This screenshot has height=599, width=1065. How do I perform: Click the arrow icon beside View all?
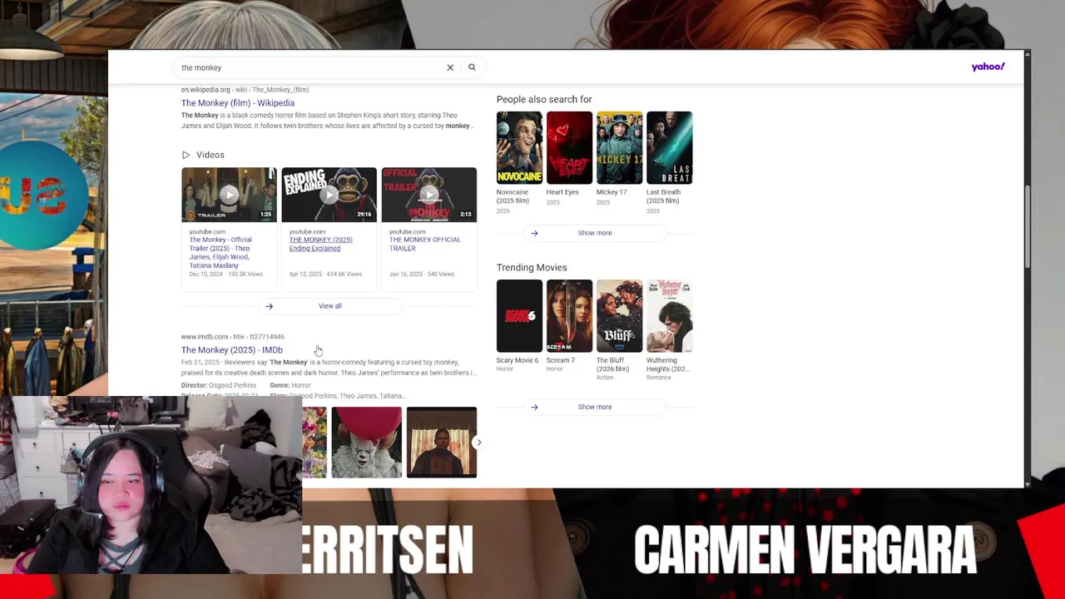click(x=269, y=306)
